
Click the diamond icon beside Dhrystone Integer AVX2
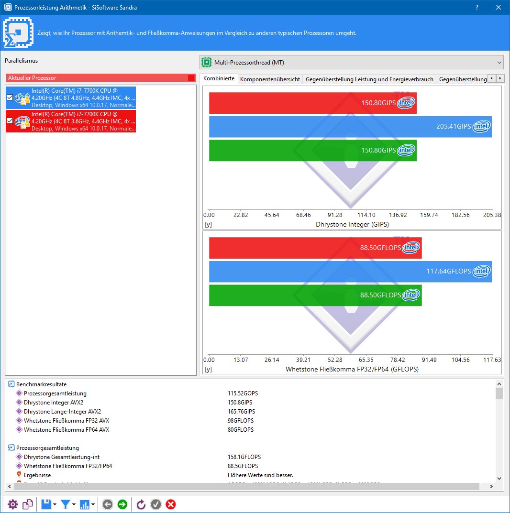[x=19, y=402]
